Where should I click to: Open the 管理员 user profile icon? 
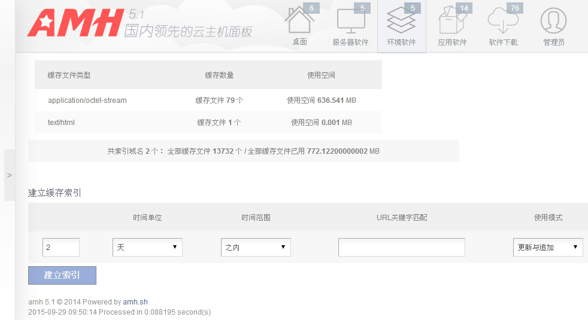click(553, 22)
